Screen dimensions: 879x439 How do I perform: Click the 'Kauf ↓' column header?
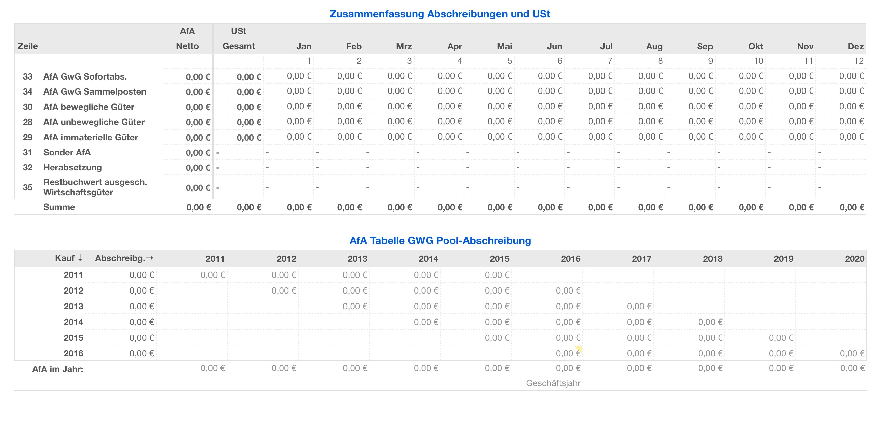pyautogui.click(x=69, y=258)
